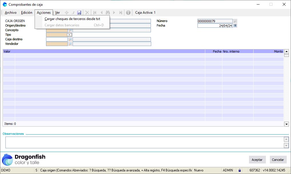Click the Monto column header

pos(268,51)
